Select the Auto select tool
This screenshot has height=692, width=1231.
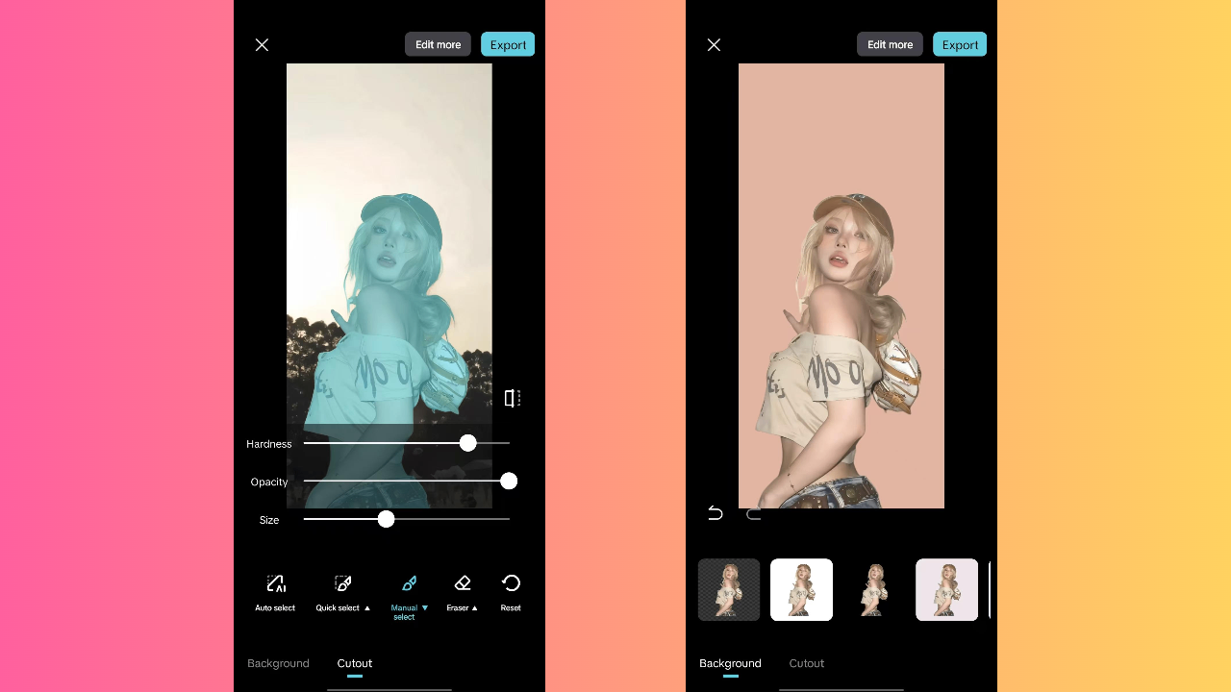[275, 591]
